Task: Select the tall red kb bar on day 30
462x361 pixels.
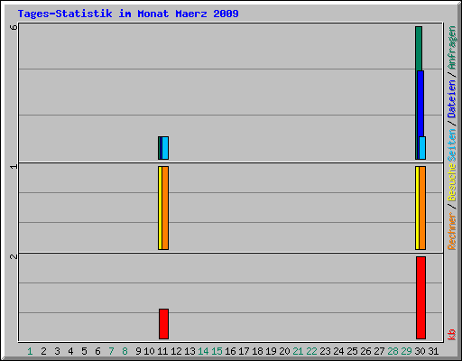Action: point(420,298)
